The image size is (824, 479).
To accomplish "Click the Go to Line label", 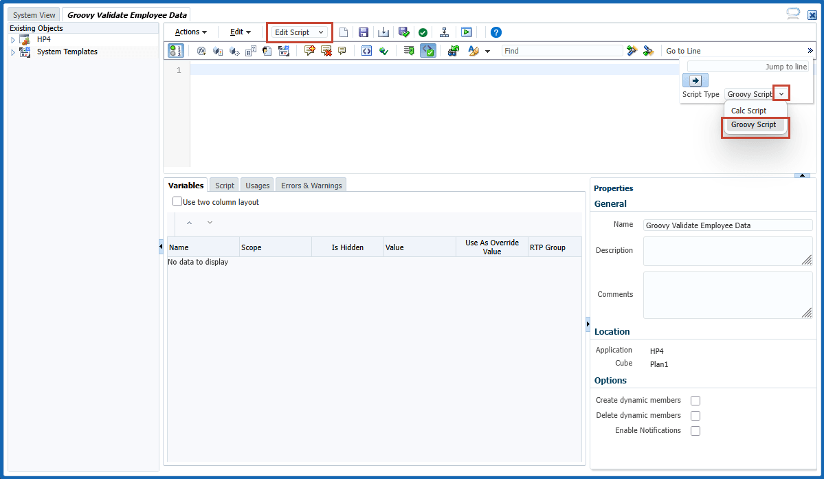I will (683, 51).
